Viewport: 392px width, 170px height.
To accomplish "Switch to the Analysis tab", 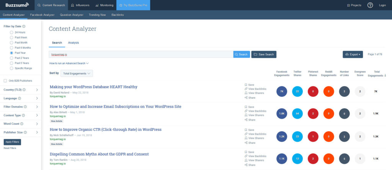I will (73, 43).
